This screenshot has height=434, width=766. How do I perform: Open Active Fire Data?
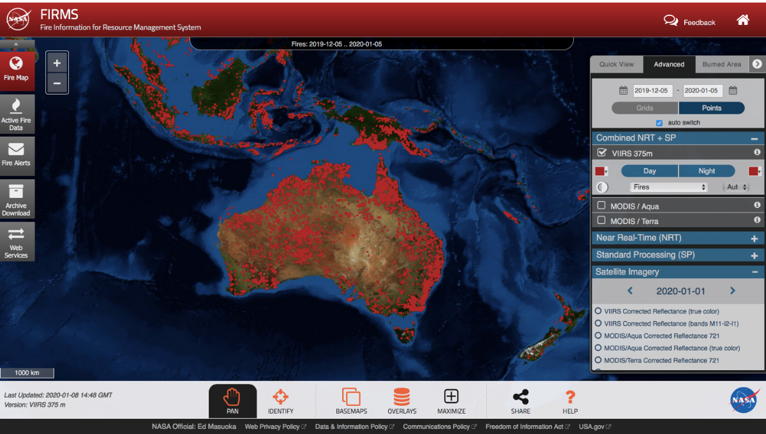[x=16, y=114]
